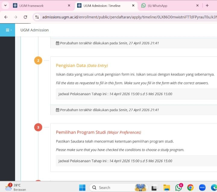Image resolution: width=217 pixels, height=192 pixels.
Task: Open the Windows Start menu
Action: click(x=82, y=187)
